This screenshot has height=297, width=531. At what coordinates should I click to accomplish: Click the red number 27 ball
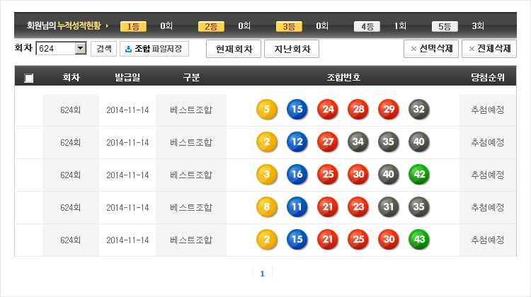pos(328,142)
